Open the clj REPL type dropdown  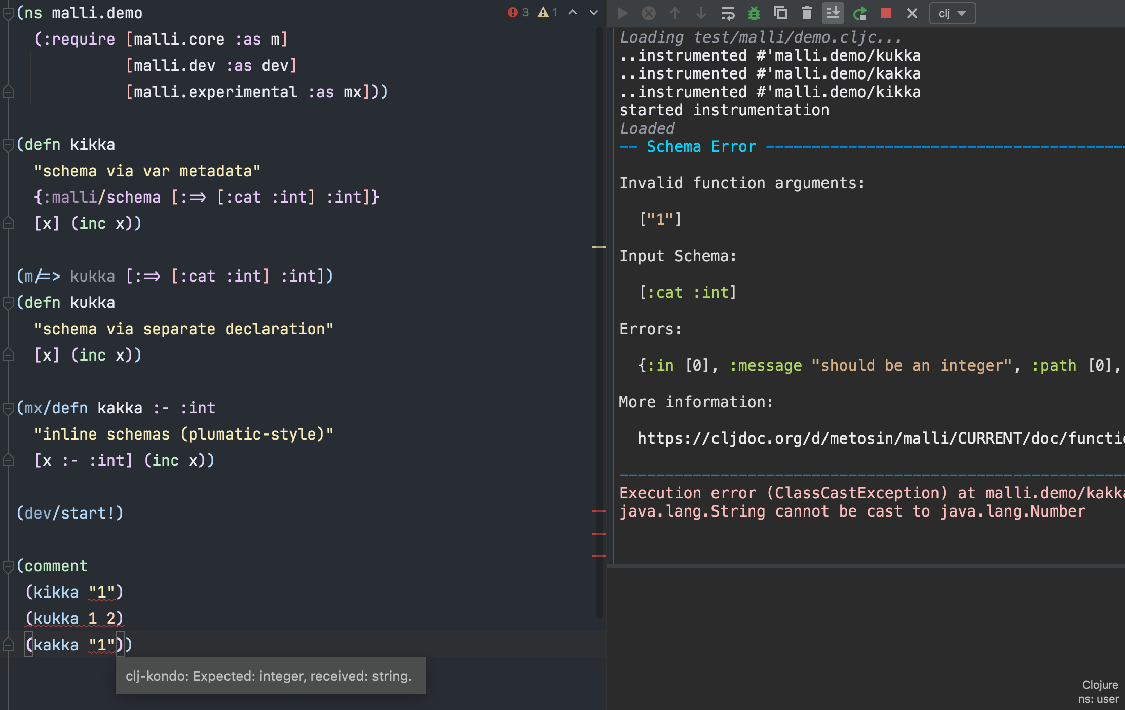pos(952,13)
